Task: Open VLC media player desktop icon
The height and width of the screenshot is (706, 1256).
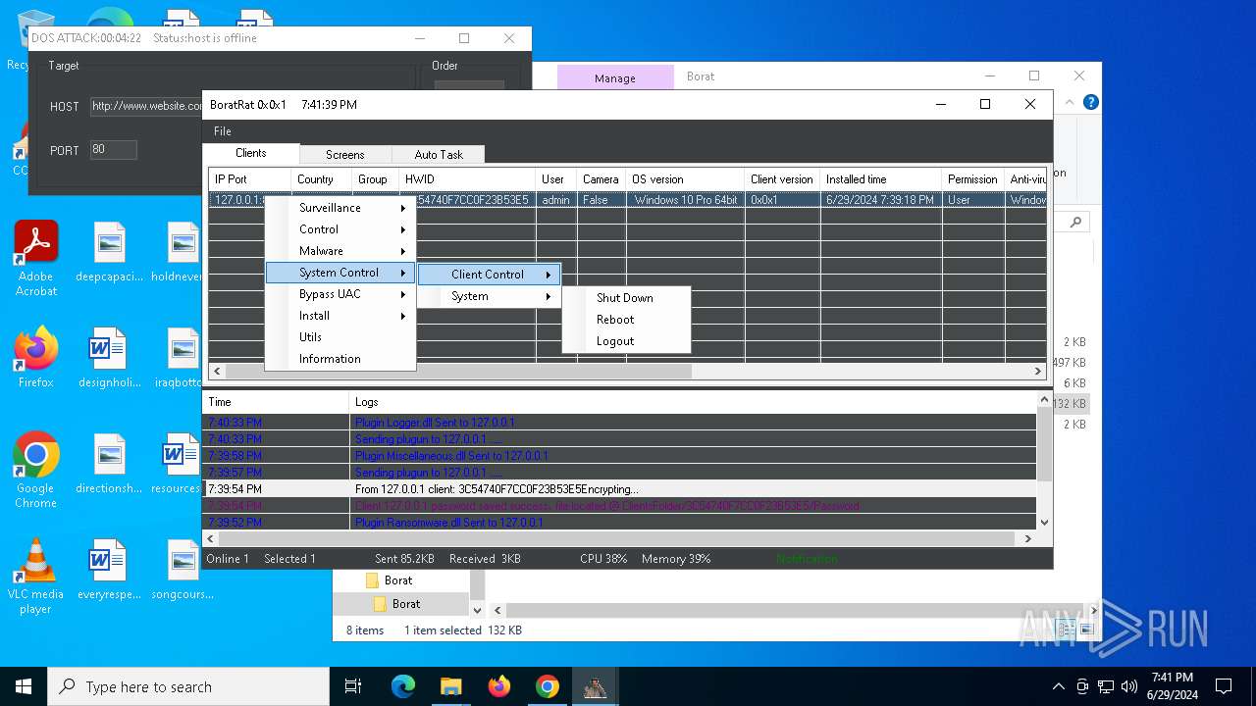Action: tap(36, 577)
